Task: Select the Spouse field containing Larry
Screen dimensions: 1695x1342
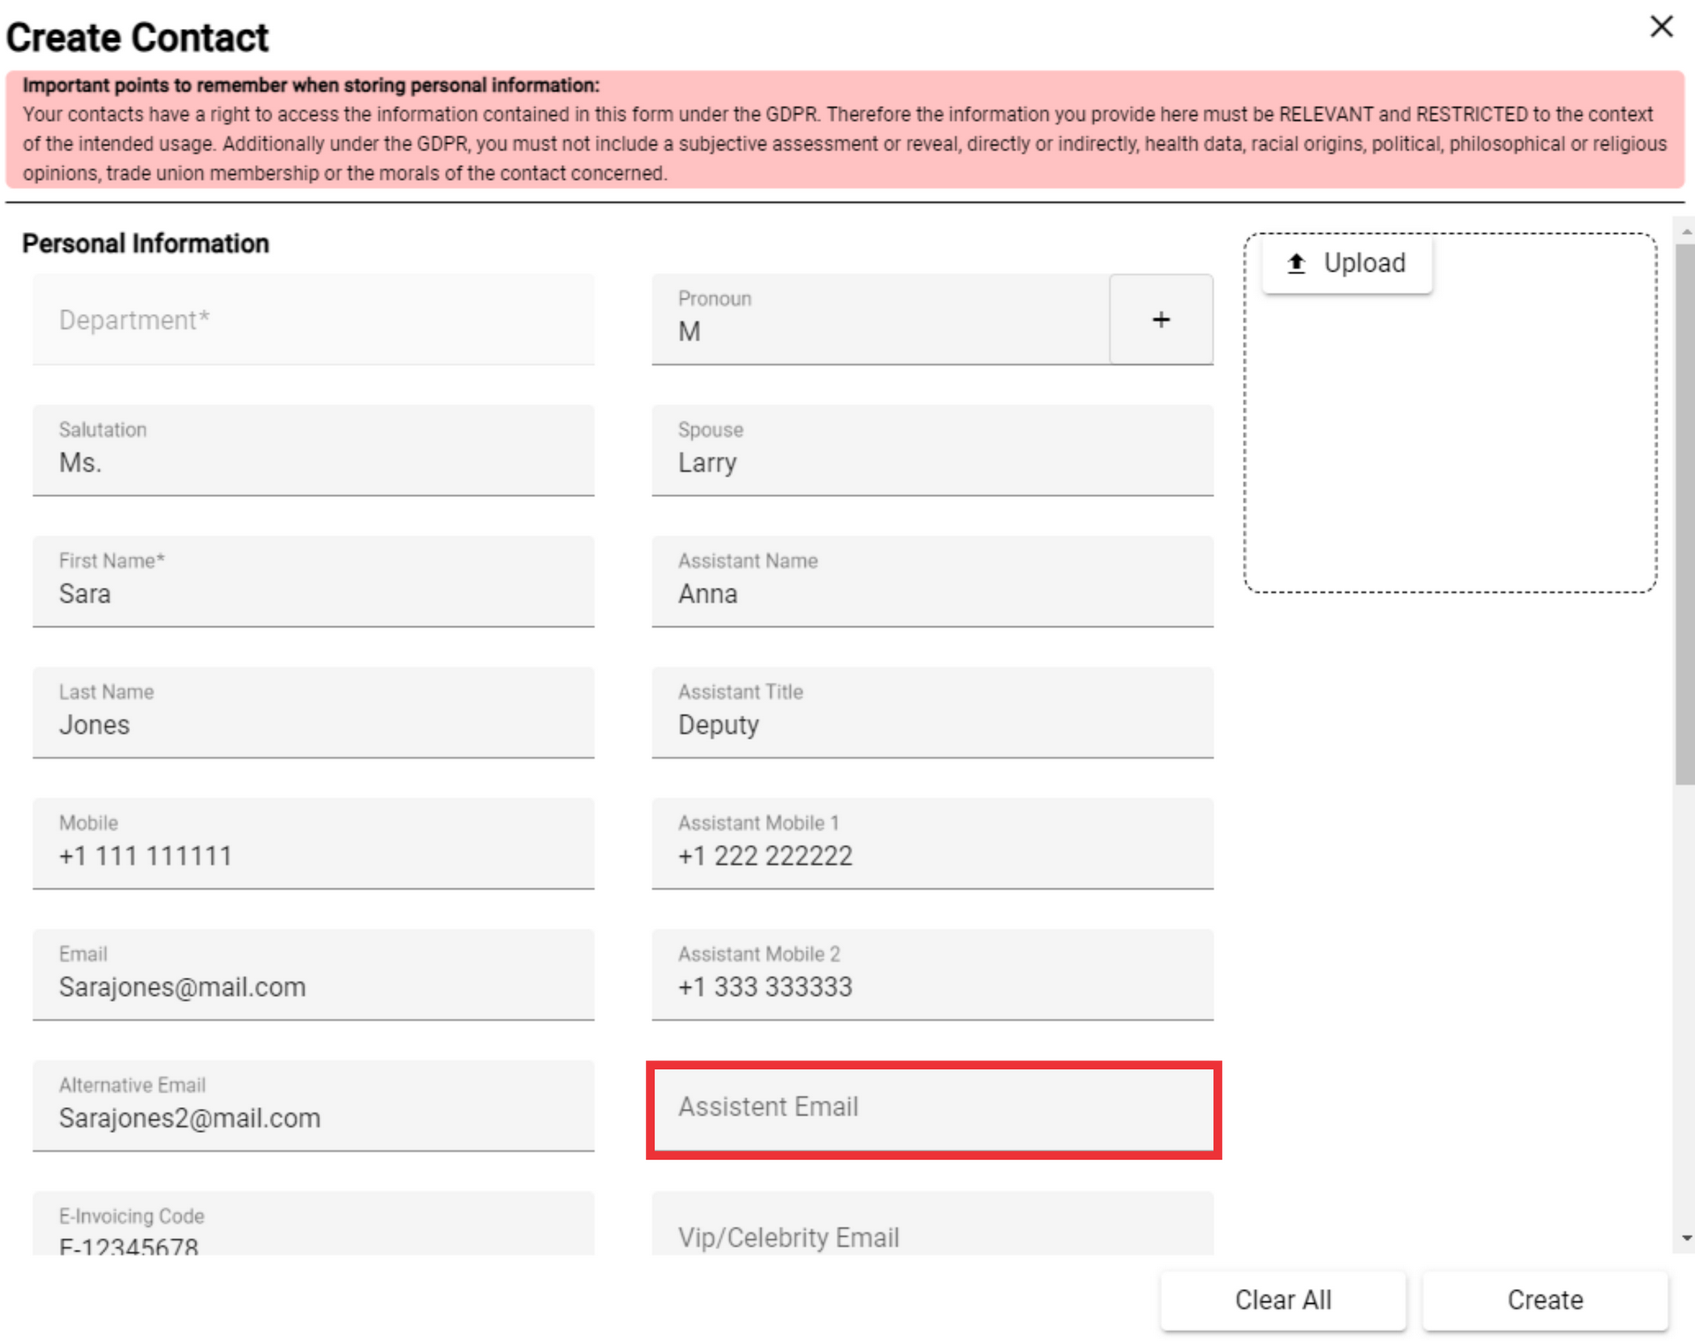Action: pos(932,450)
